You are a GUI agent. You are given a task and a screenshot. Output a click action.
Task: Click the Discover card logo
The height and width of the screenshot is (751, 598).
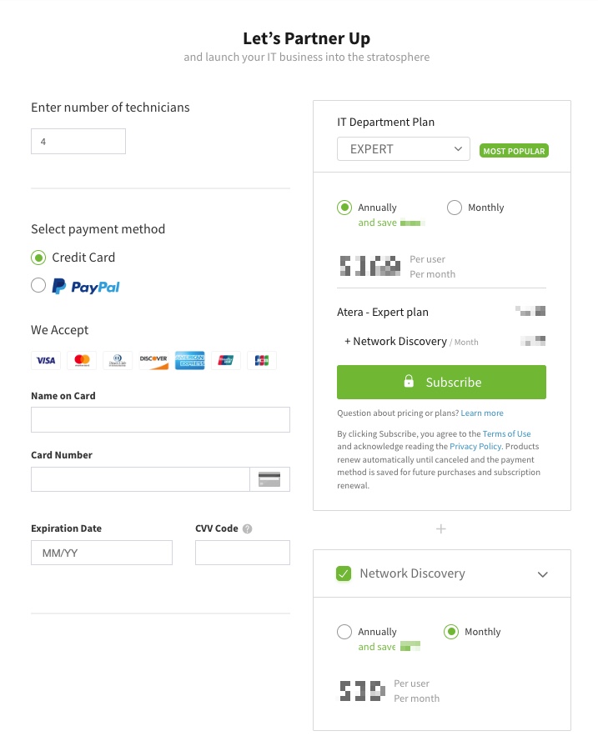coord(153,360)
